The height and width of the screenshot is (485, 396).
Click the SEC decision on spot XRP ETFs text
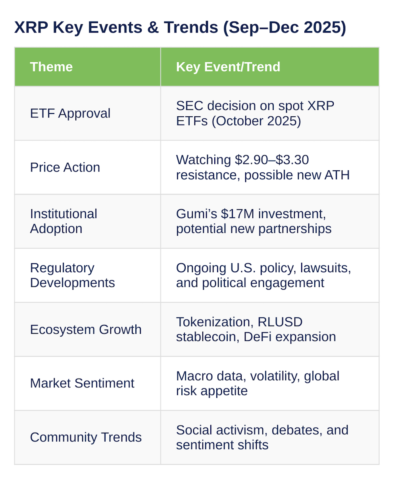tap(255, 113)
